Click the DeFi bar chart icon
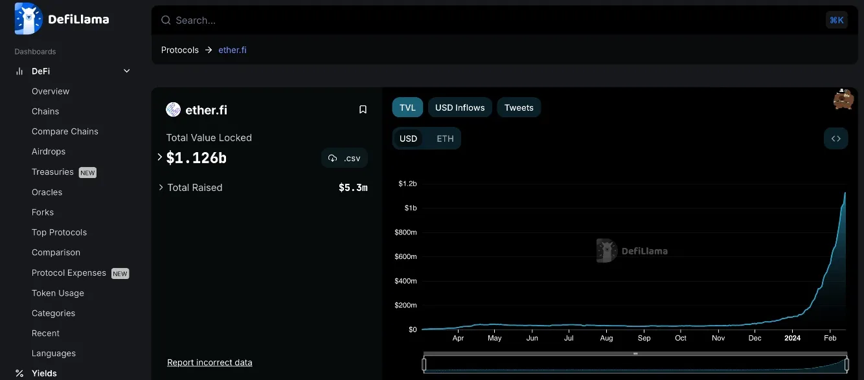The height and width of the screenshot is (380, 864). pyautogui.click(x=19, y=71)
